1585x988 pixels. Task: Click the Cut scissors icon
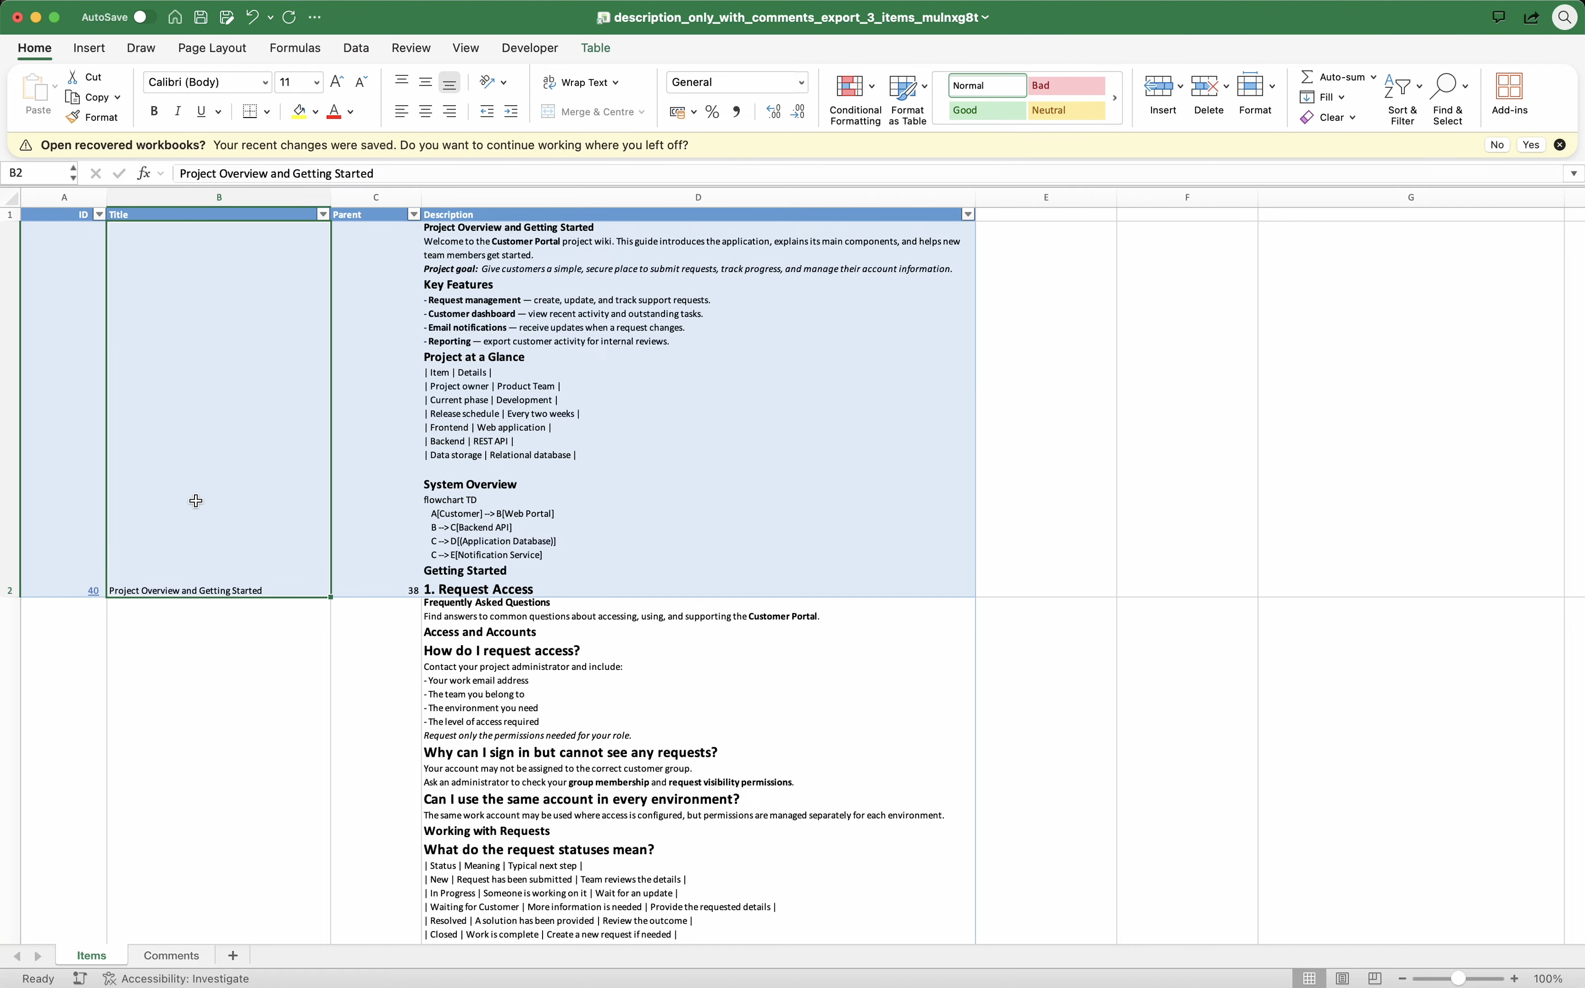[x=73, y=76]
